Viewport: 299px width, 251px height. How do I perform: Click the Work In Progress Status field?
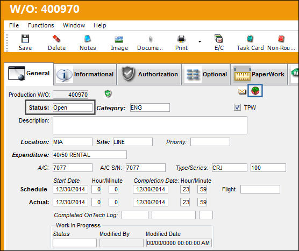pyautogui.click(x=75, y=243)
